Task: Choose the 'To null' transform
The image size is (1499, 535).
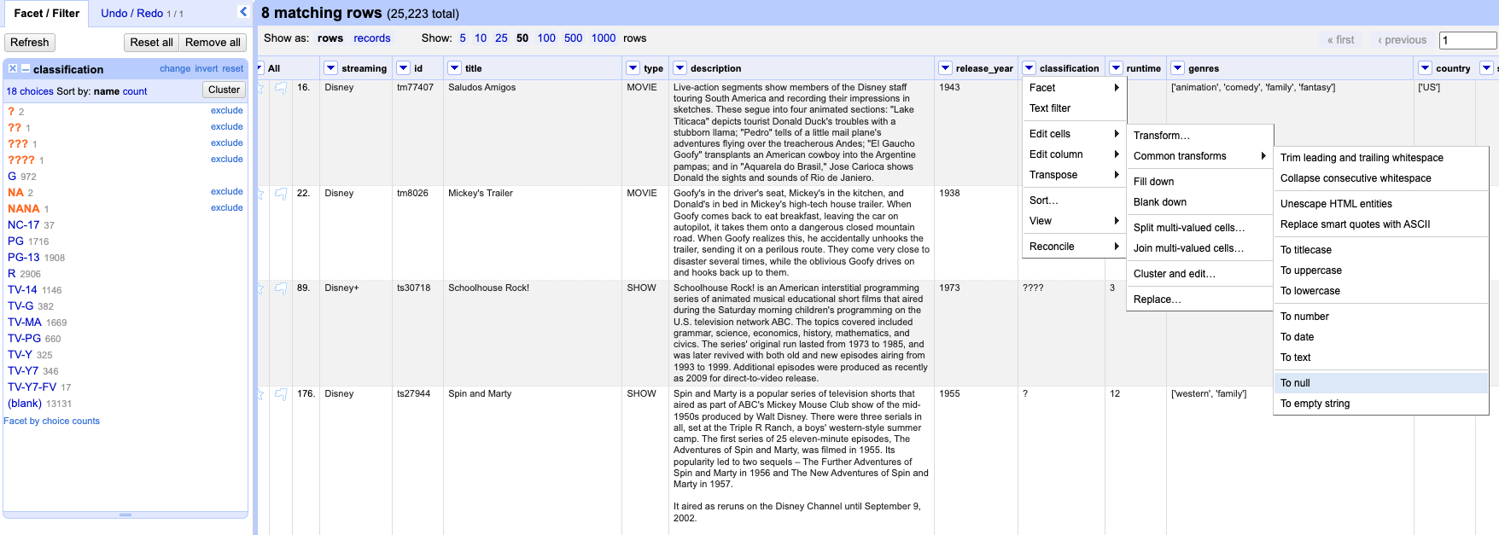Action: [1381, 383]
